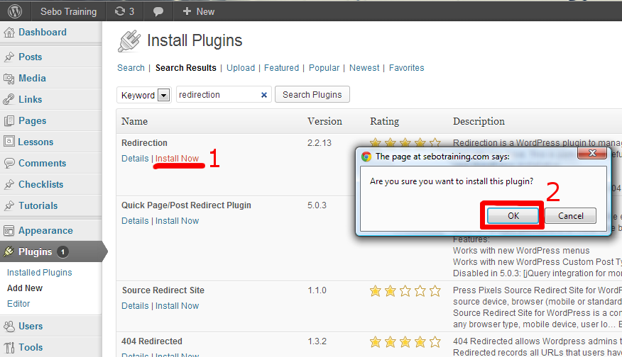View Details for Quick Page/Post Redirect Plugin
Image resolution: width=622 pixels, height=357 pixels.
(x=135, y=221)
